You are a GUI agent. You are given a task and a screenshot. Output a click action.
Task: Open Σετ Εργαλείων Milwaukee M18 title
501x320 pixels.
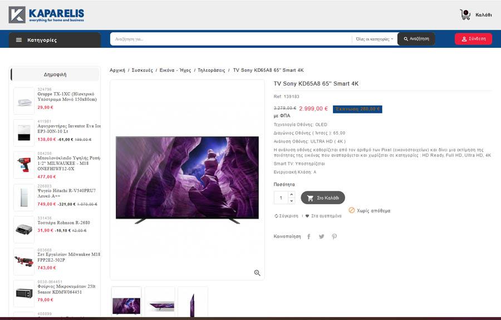pyautogui.click(x=68, y=257)
